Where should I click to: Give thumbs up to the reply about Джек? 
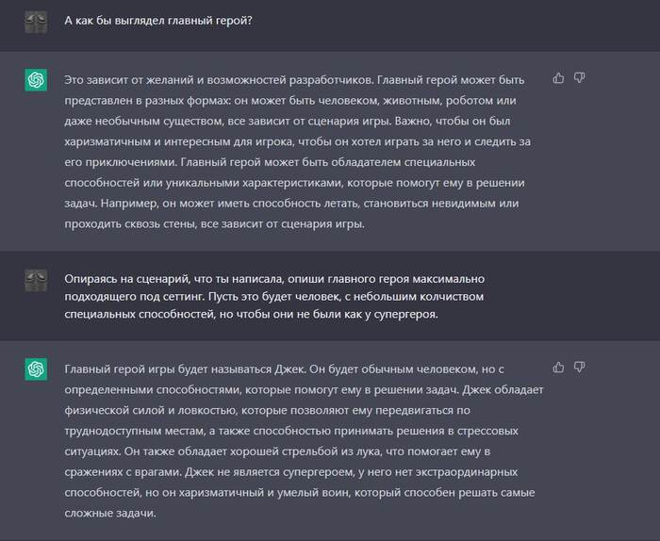[558, 367]
